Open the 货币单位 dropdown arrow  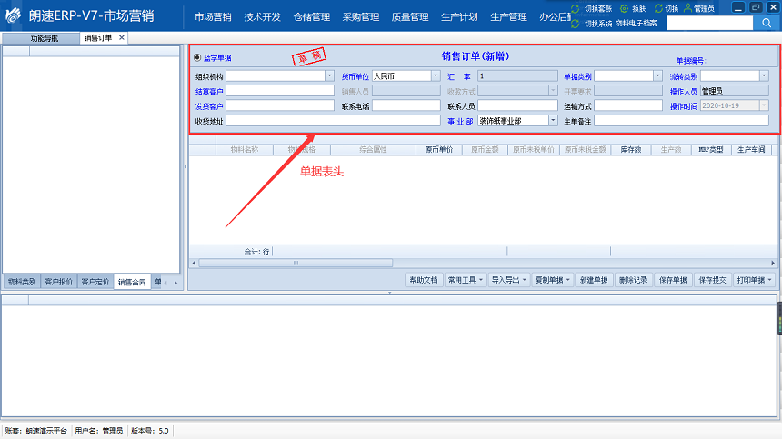click(x=436, y=75)
